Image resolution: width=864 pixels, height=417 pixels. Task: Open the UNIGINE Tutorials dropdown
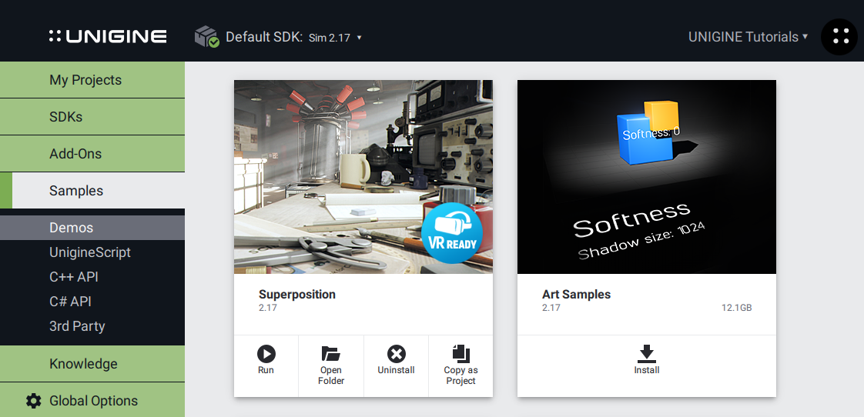[x=748, y=36]
